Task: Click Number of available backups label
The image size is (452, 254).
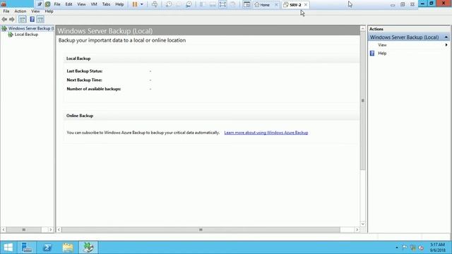Action: pos(94,89)
